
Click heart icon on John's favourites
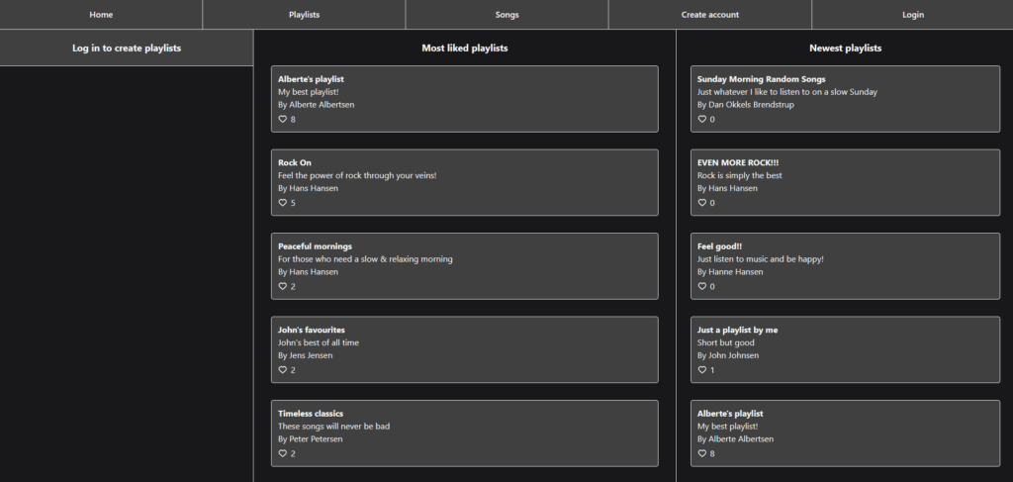tap(282, 370)
